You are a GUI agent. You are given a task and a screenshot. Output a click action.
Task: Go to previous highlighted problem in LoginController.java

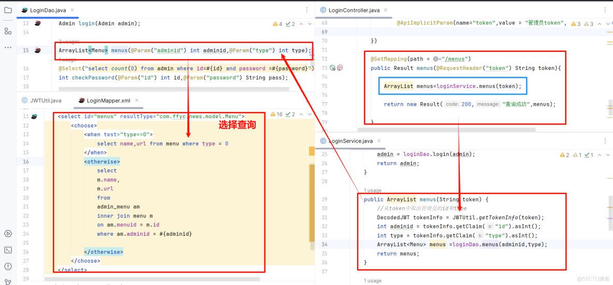point(600,24)
